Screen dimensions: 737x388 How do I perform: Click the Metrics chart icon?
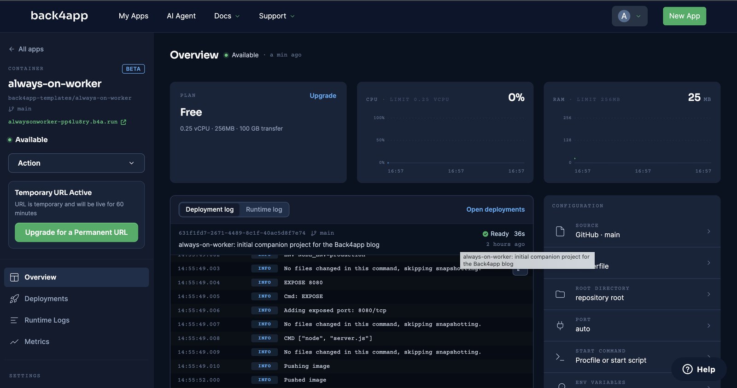pyautogui.click(x=14, y=342)
